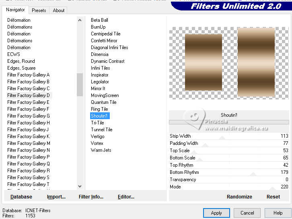
Task: Choose the Centripedal Tile filter
Action: 106,34
